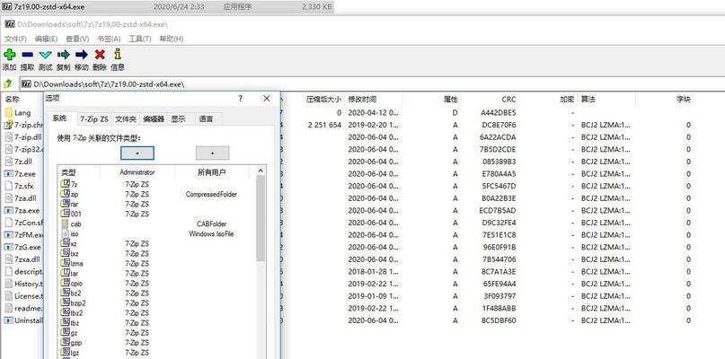Select the 7-zip.chm help file icon
This screenshot has height=359, width=725.
coord(9,125)
